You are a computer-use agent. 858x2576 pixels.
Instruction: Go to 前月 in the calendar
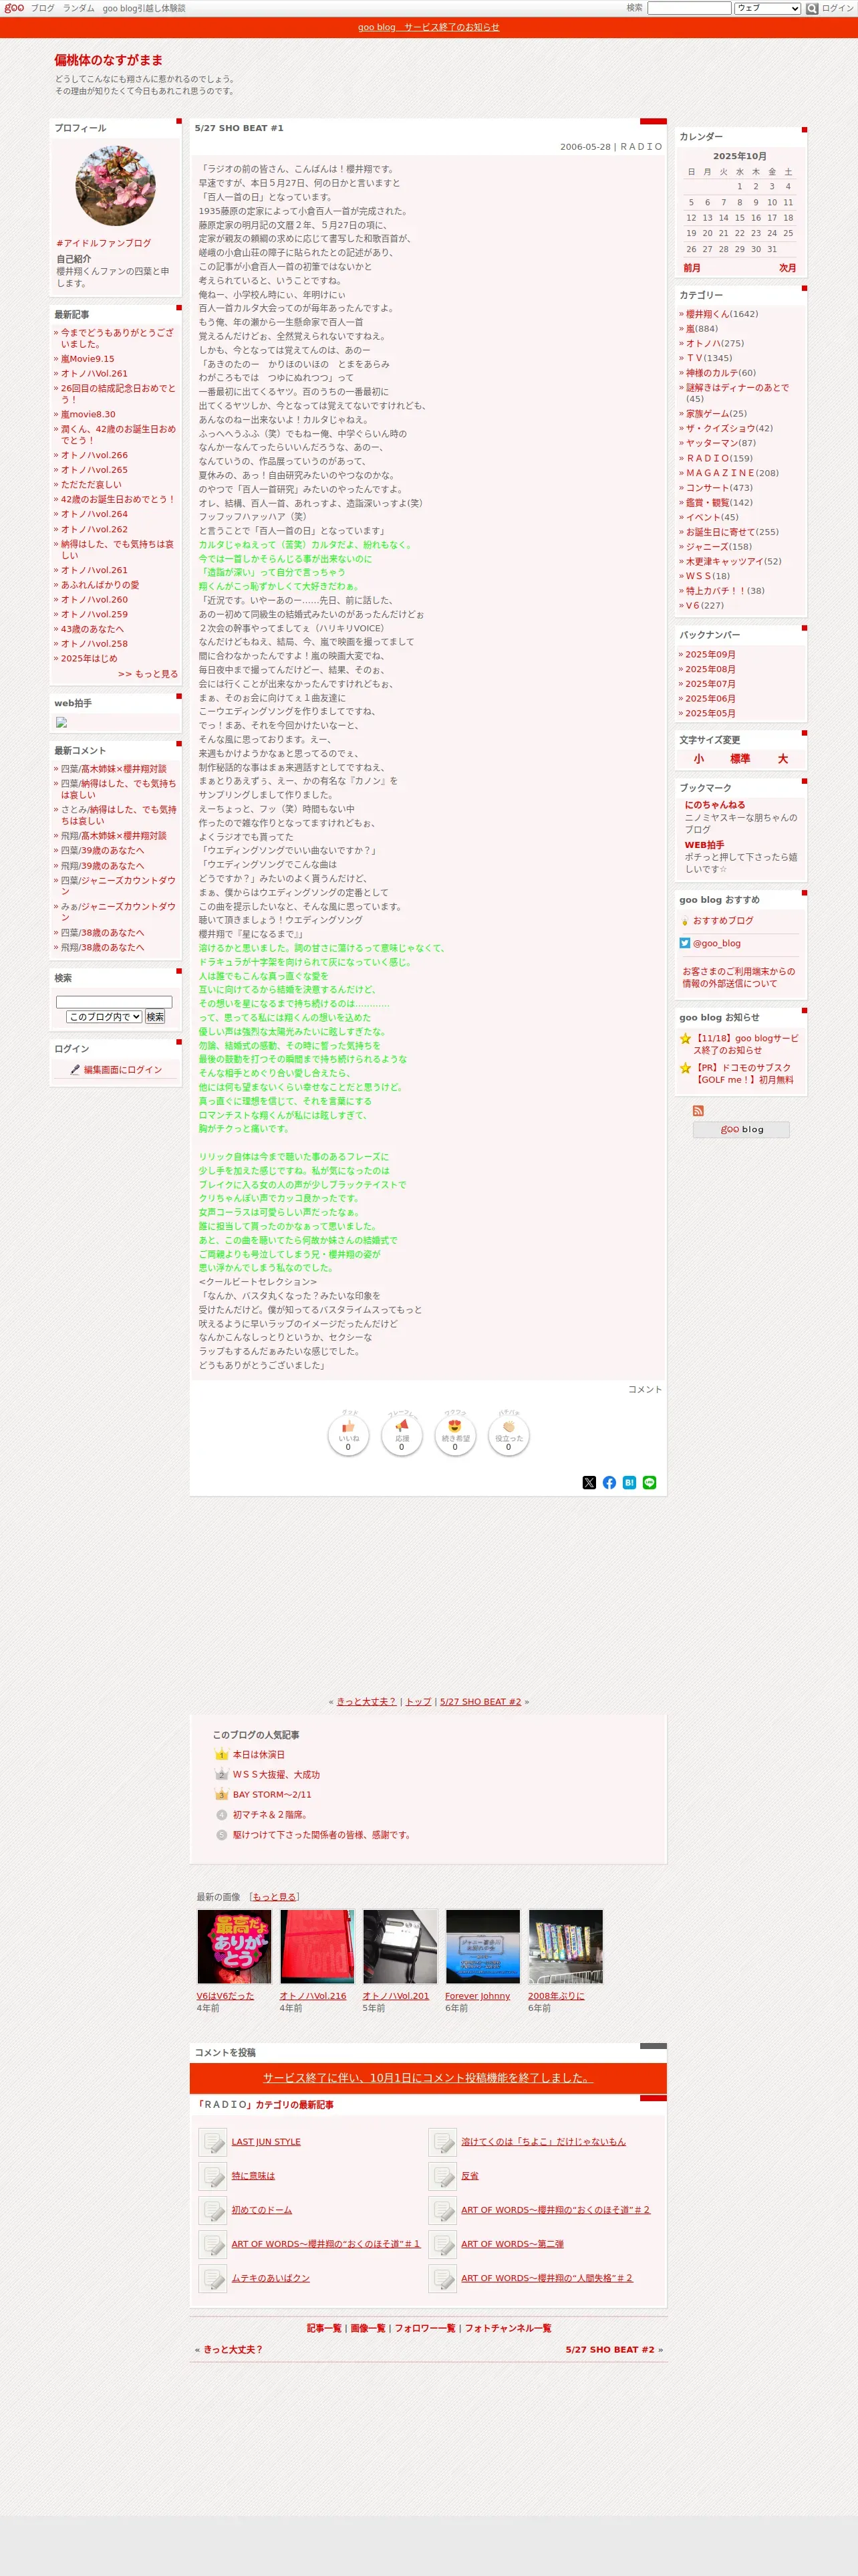[x=692, y=268]
